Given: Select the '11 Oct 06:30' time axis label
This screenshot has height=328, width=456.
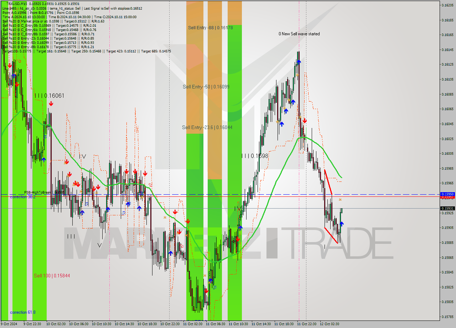Looking at the screenshot, I should click(x=216, y=324).
